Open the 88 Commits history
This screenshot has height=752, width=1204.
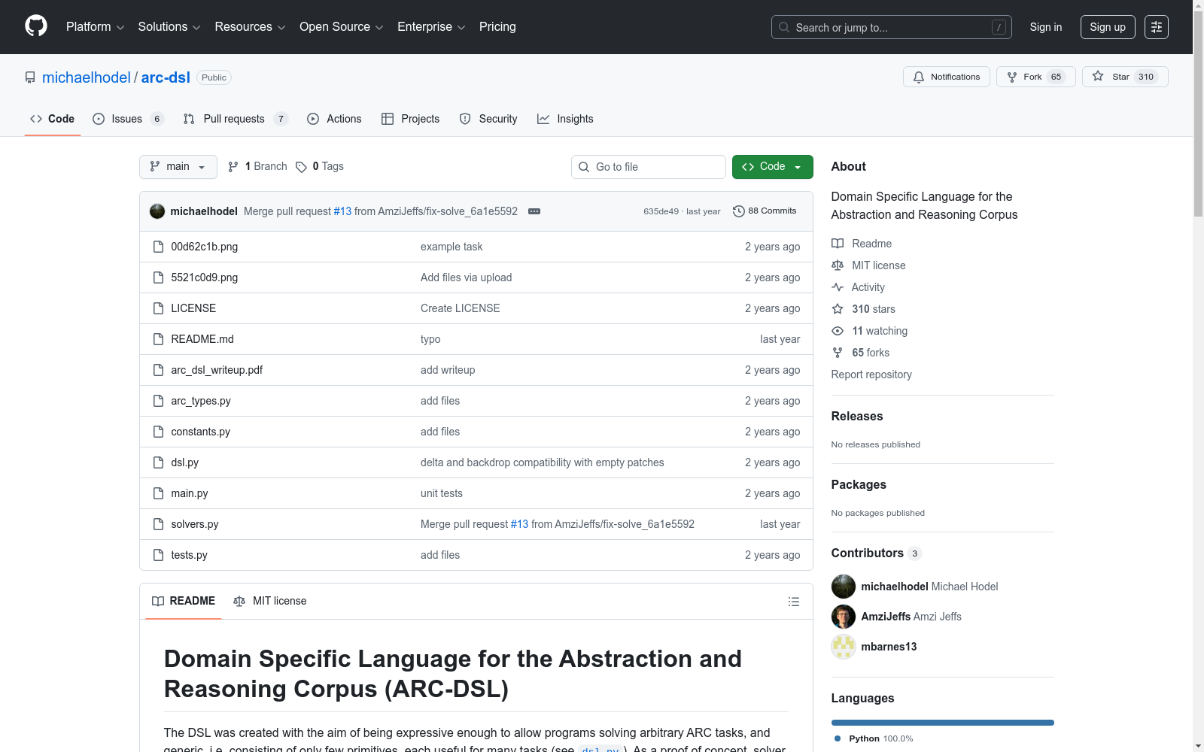[765, 211]
